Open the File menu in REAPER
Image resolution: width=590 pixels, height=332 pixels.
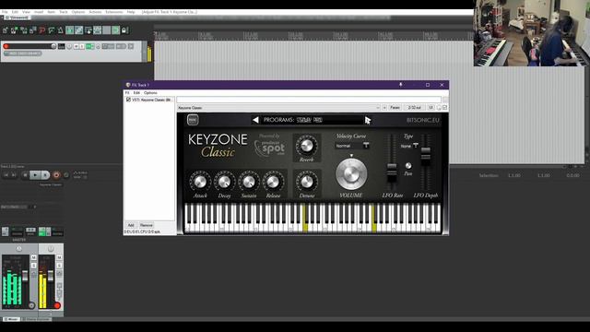tap(5, 12)
